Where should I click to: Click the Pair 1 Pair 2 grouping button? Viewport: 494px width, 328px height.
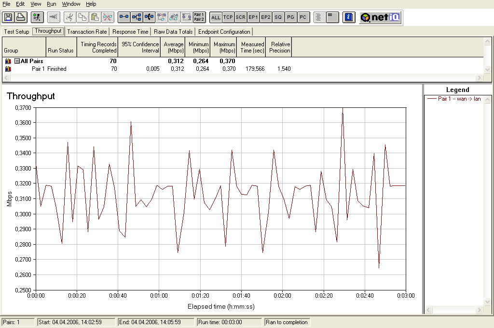tap(199, 17)
